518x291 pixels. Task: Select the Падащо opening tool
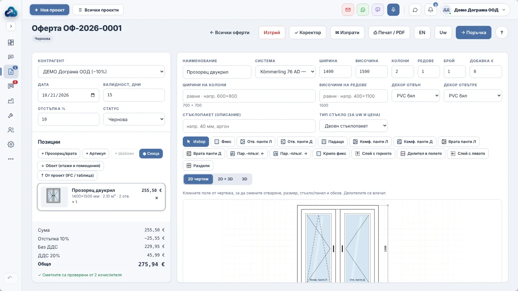pyautogui.click(x=333, y=142)
